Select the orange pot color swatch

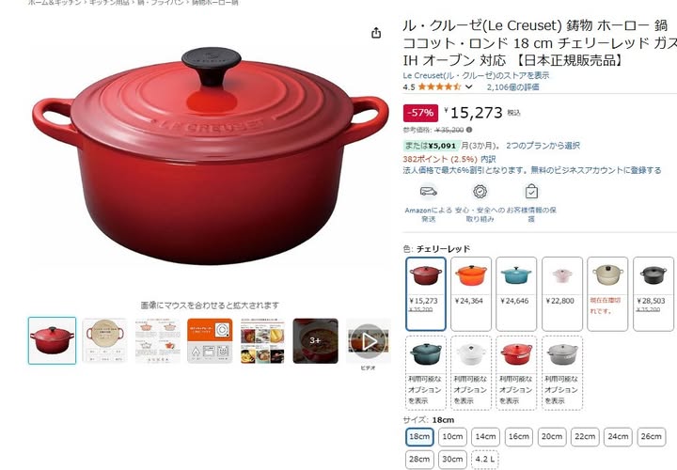471,294
